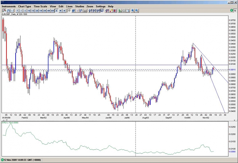The image size is (238, 163).
Task: Click the green connection status indicator top-right
Action: (x=232, y=10)
